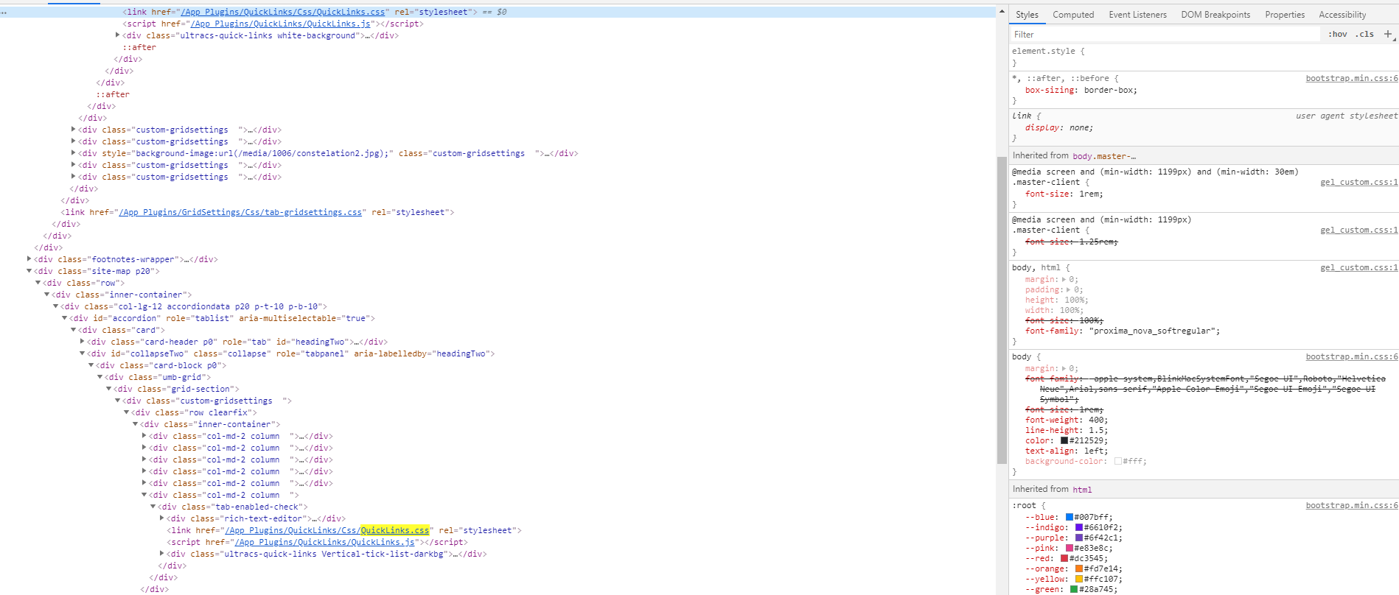Open QuickLinks.js link below highlighted stylesheet
Screen dimensions: 1399x595
coord(325,542)
